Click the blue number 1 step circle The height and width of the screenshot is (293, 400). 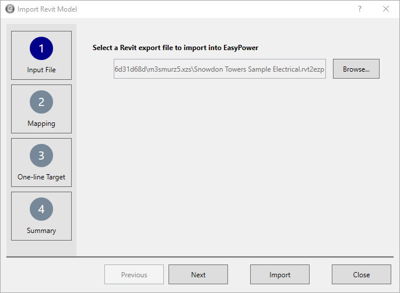[41, 48]
